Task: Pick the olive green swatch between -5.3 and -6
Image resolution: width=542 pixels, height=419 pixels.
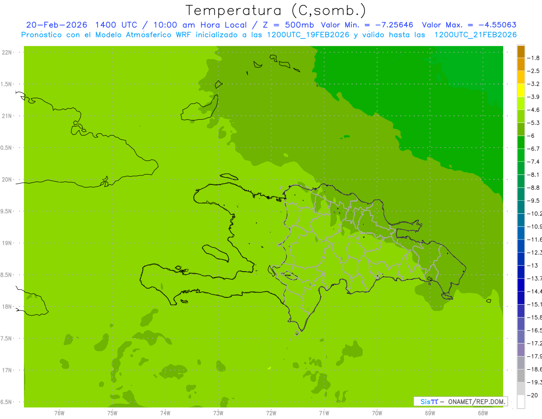Action: (x=521, y=129)
